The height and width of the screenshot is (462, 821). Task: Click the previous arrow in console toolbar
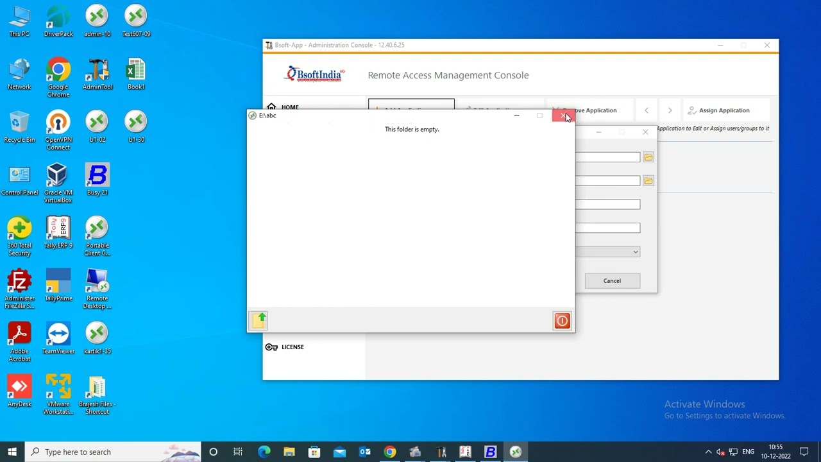click(647, 110)
